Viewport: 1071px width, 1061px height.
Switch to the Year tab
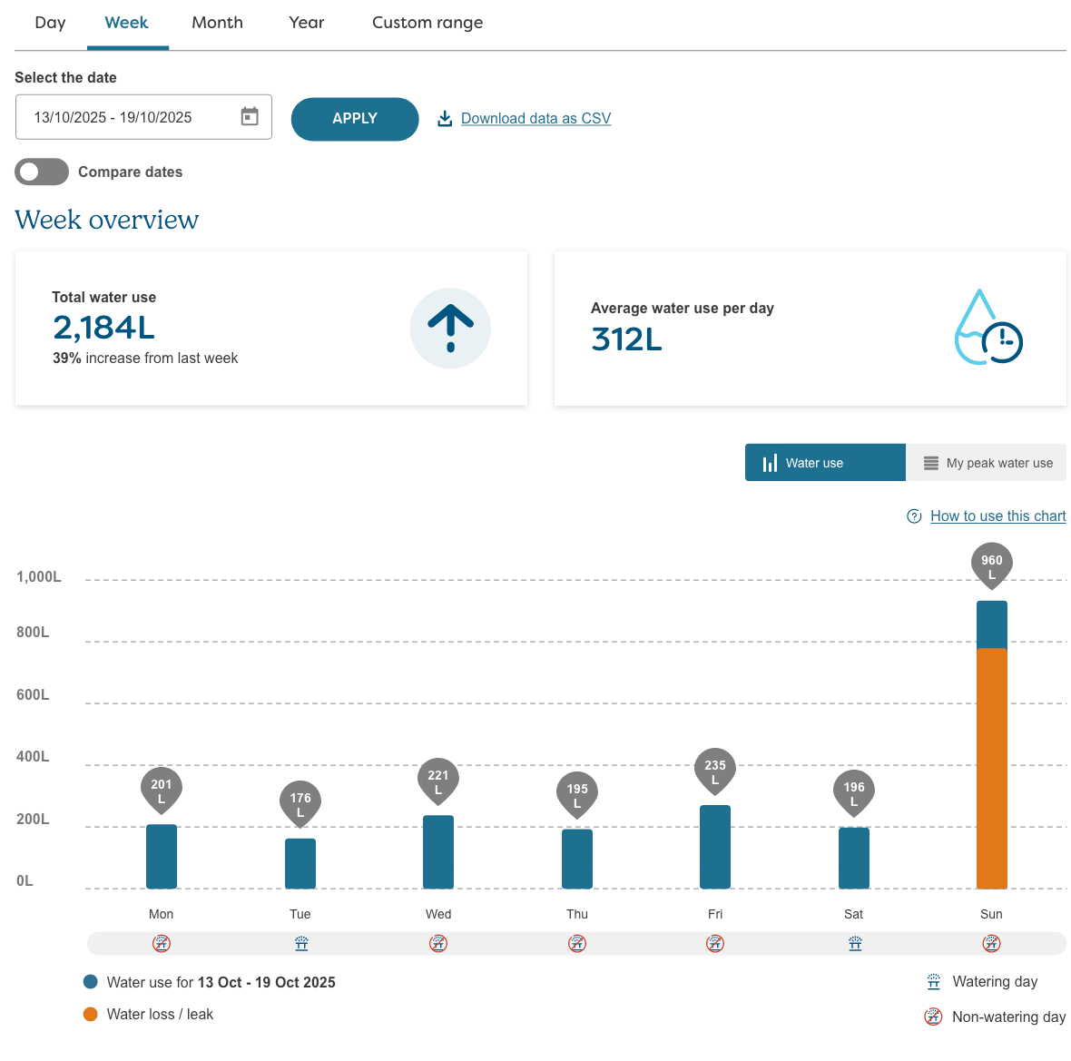pyautogui.click(x=306, y=23)
